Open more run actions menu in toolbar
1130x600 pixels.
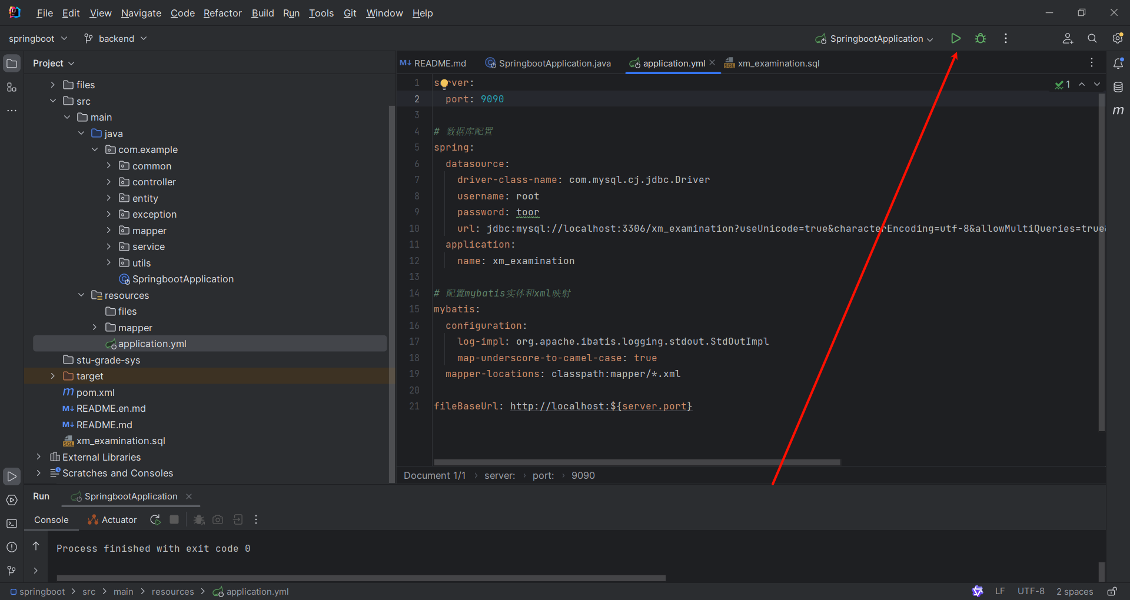point(1006,38)
